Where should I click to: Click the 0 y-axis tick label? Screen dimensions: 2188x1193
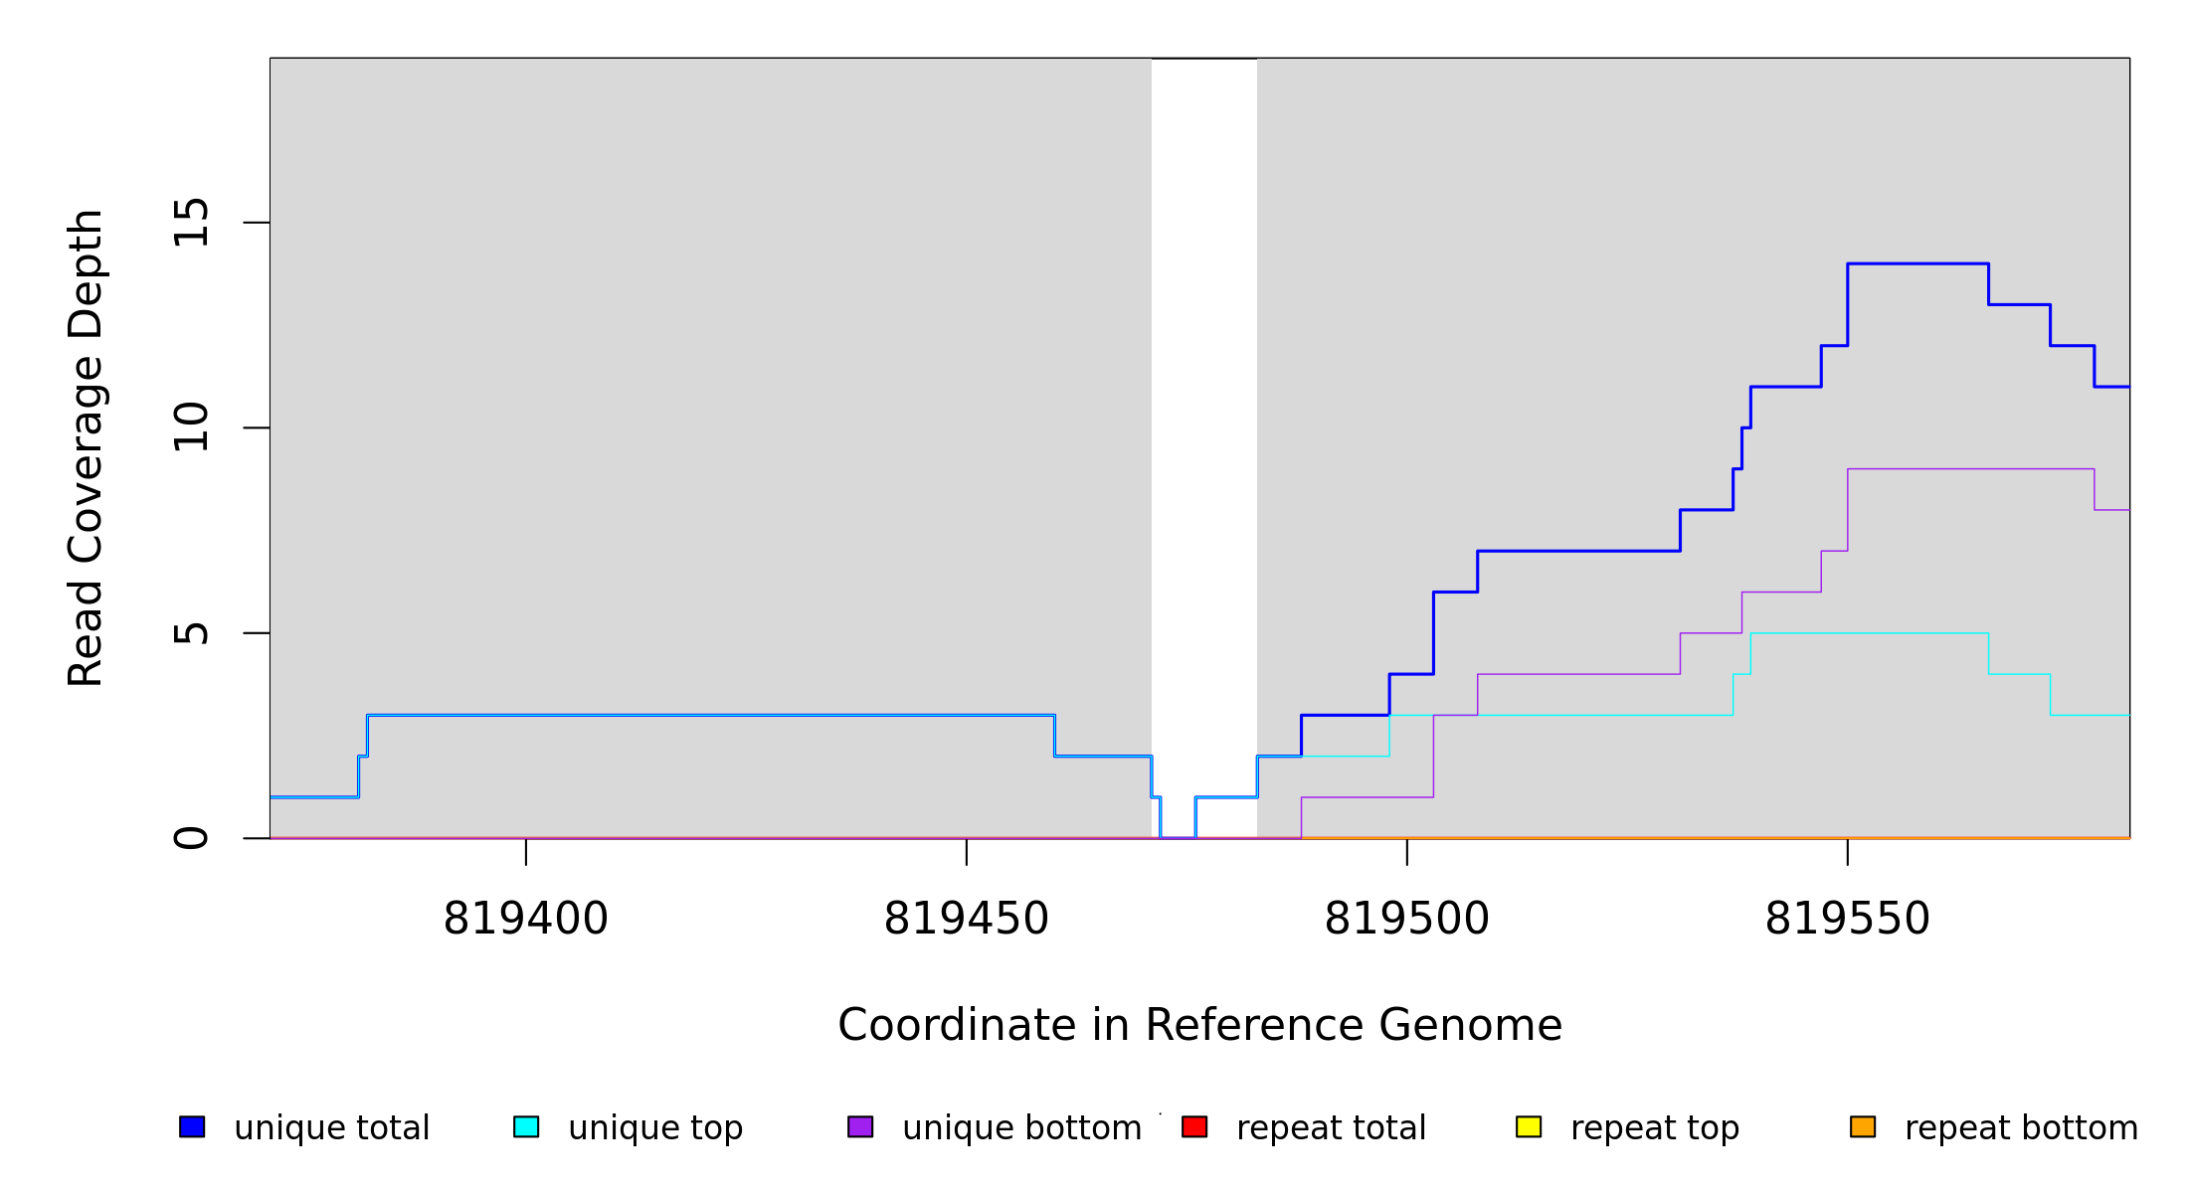(x=191, y=838)
